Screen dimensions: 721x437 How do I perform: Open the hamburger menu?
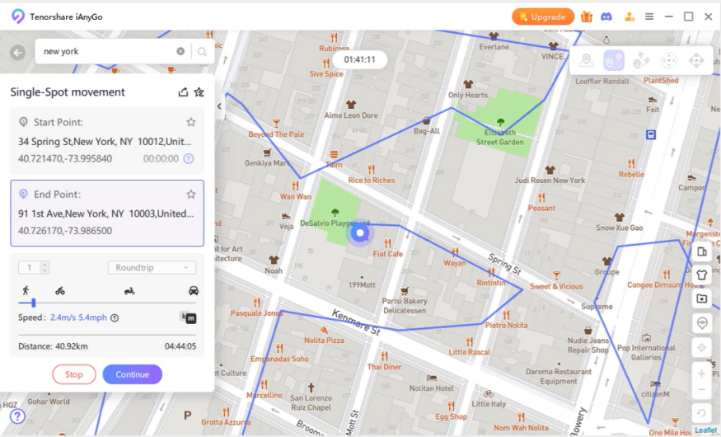tap(649, 16)
